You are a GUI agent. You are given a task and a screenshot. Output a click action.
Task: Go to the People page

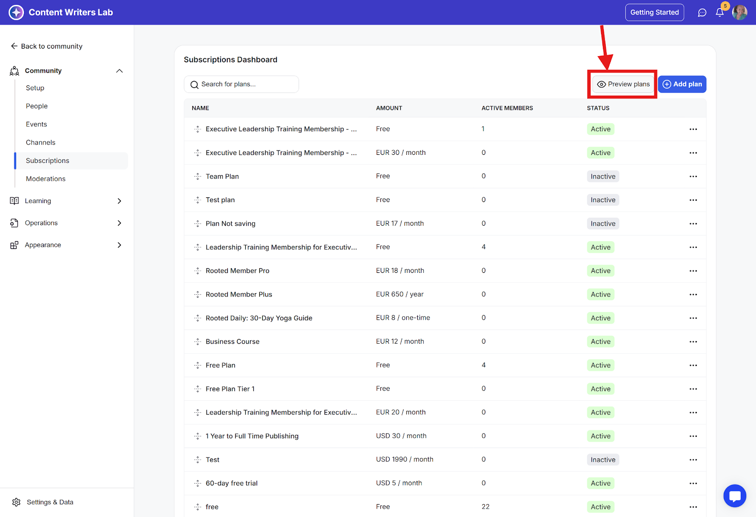coord(37,106)
